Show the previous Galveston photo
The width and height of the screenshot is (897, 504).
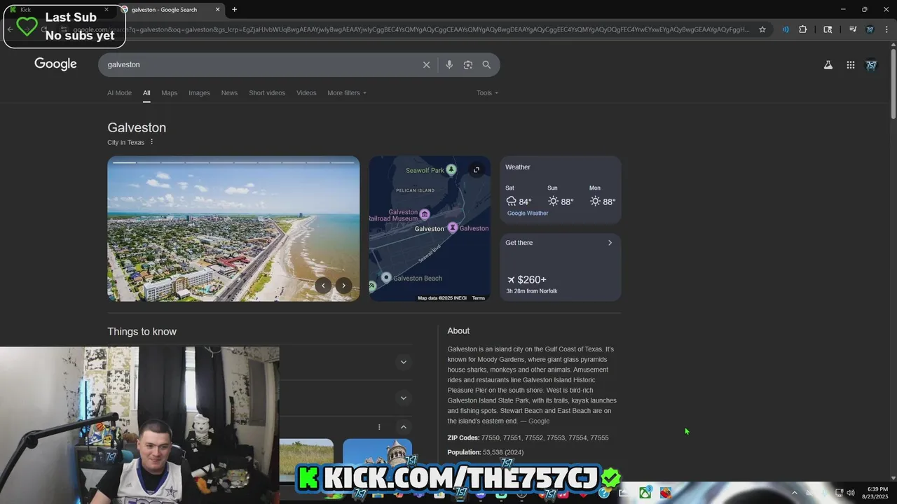[x=322, y=285]
